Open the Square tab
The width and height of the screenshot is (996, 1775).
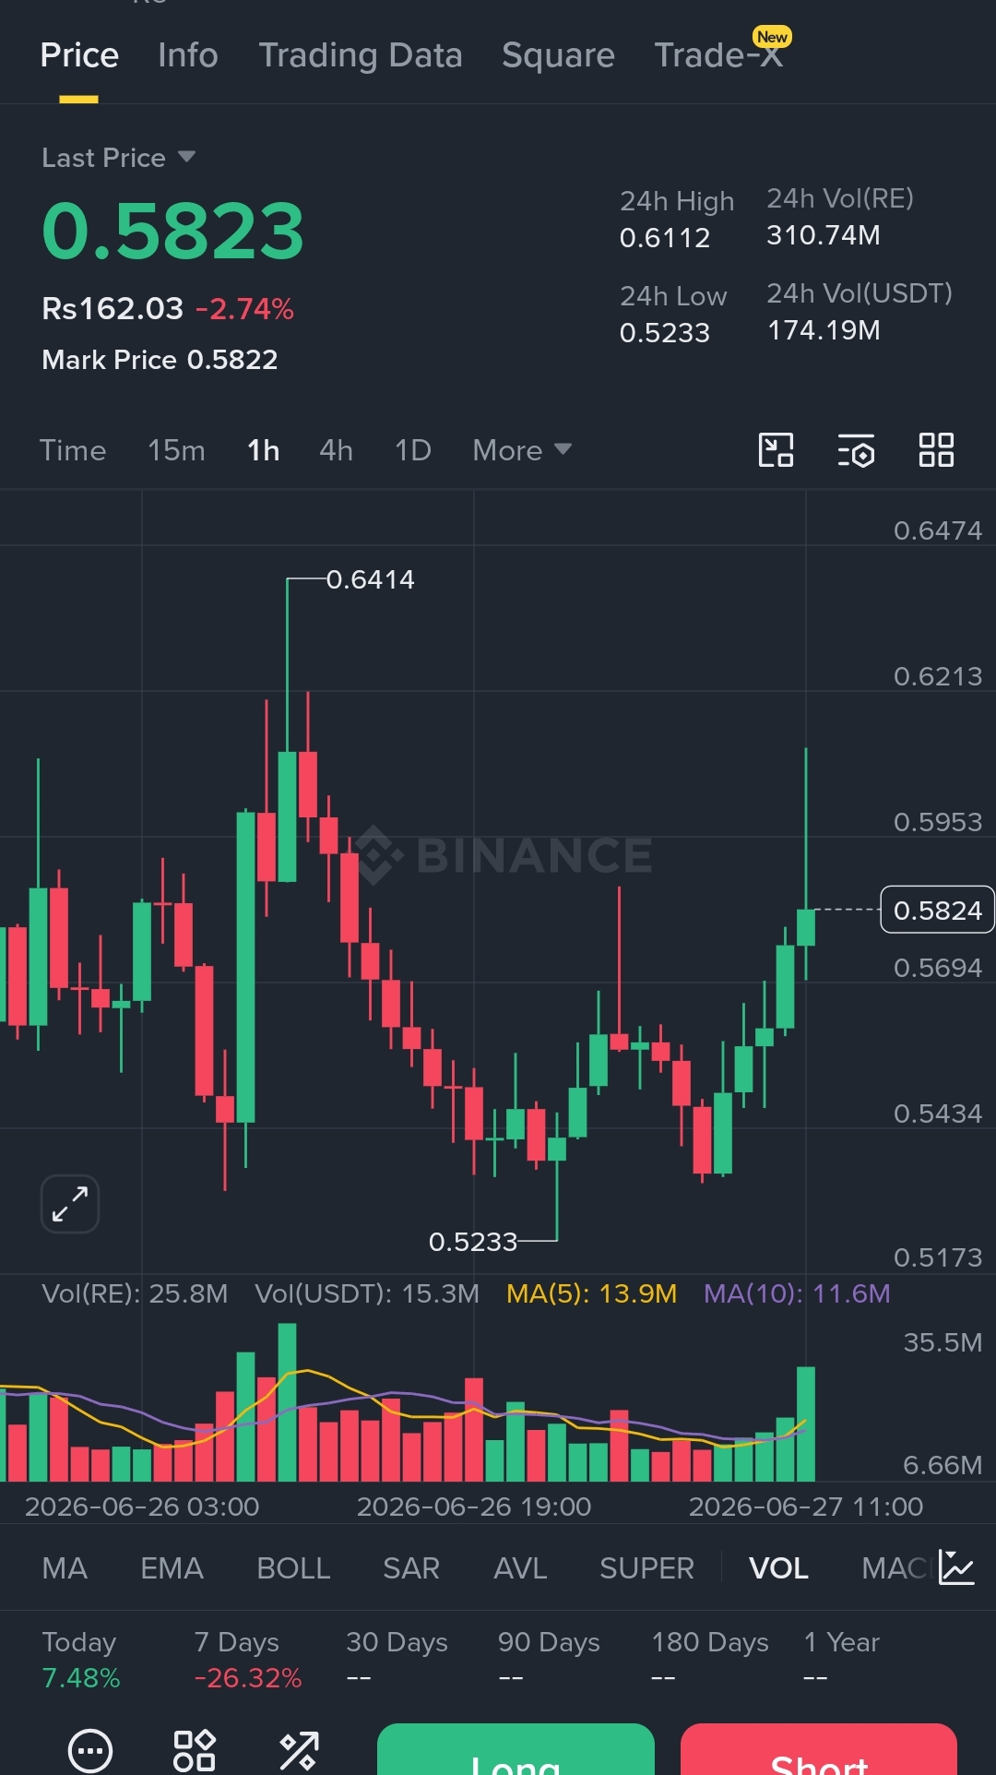[558, 55]
